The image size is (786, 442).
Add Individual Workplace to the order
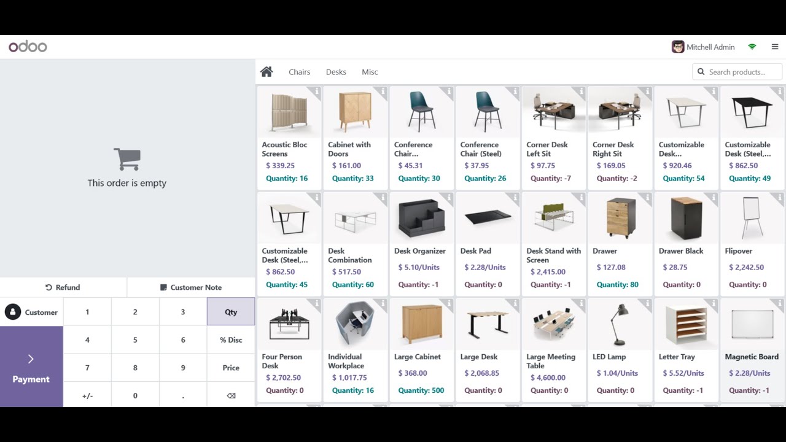pyautogui.click(x=356, y=350)
